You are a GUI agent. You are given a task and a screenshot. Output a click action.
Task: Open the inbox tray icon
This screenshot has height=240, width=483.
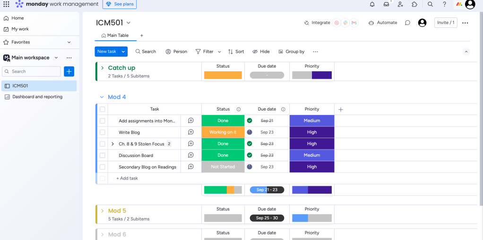coord(386,4)
